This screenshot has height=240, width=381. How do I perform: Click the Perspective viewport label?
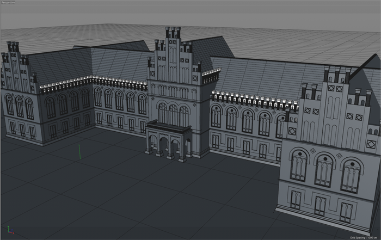[10, 3]
